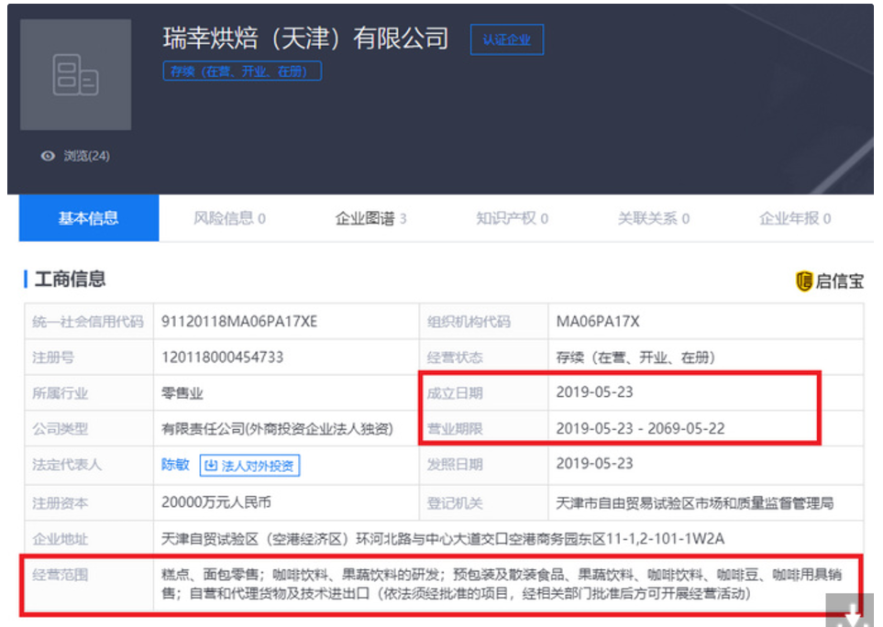
Task: Click the 启信宝 shield logo icon
Action: tap(803, 280)
